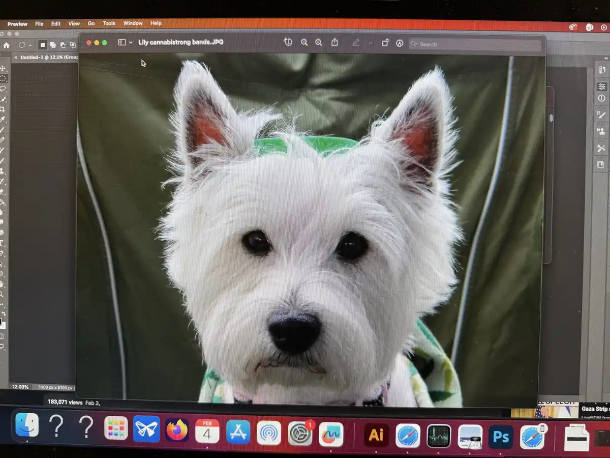Image resolution: width=610 pixels, height=458 pixels.
Task: Open the View menu
Action: (x=74, y=23)
